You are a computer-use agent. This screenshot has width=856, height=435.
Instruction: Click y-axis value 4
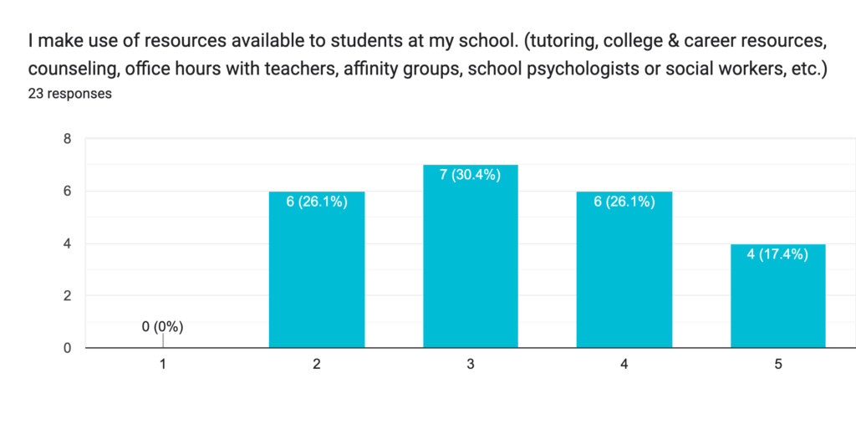[x=67, y=243]
